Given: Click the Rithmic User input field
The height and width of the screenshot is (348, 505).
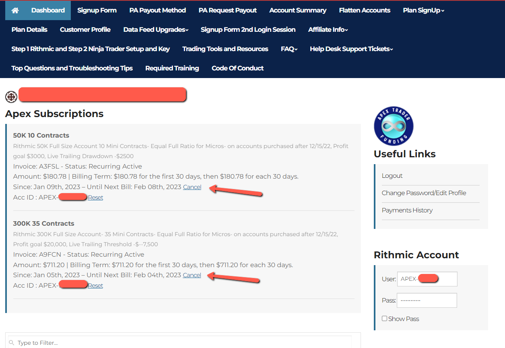Looking at the screenshot, I should coord(427,279).
